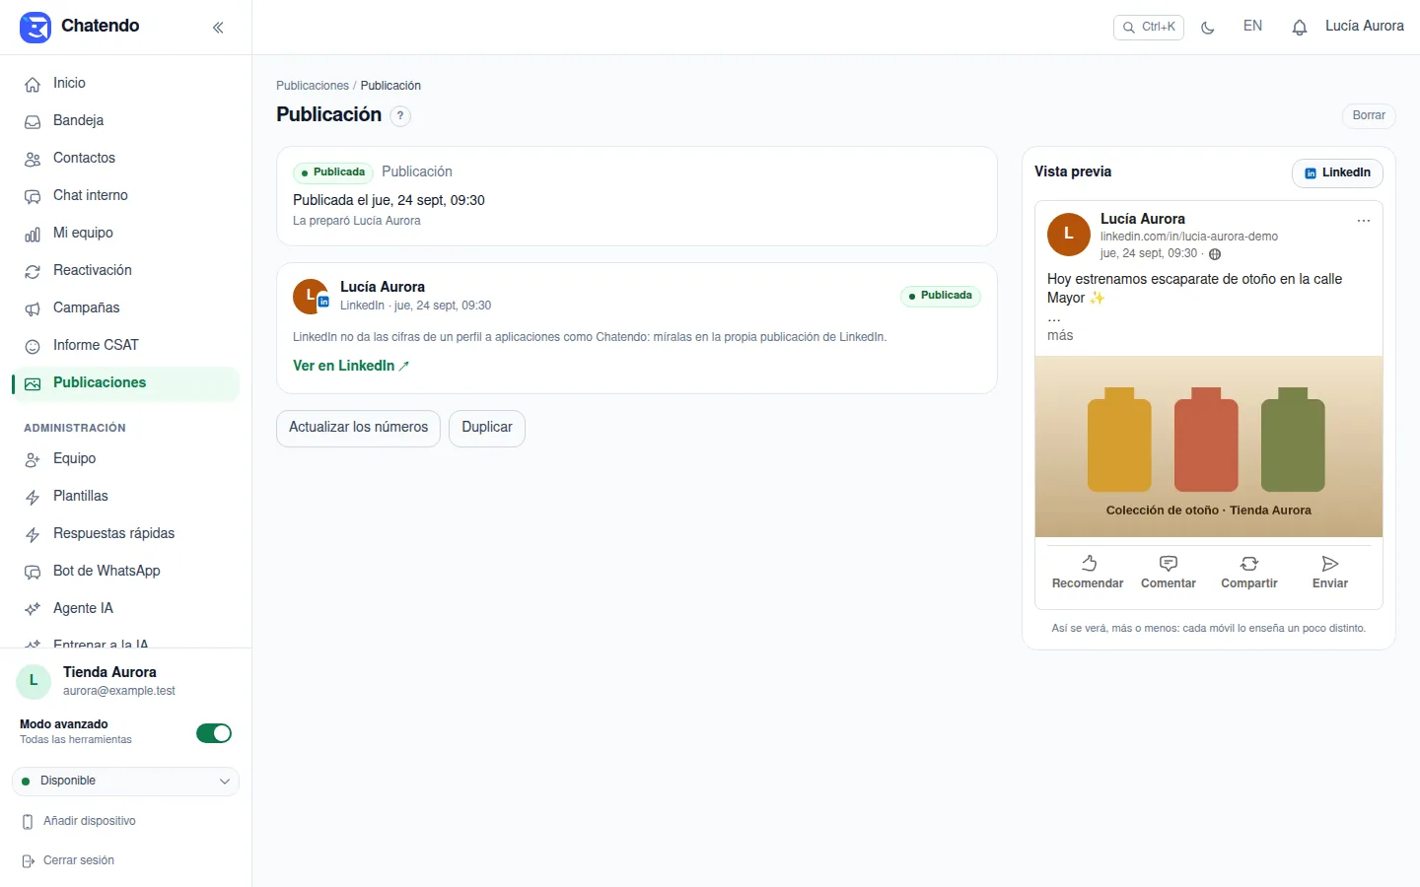Click the Borrar button
This screenshot has width=1420, height=887.
tap(1369, 115)
